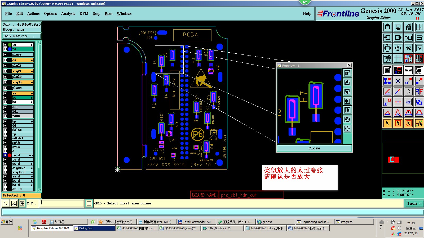
Task: Open the Inch units dropdown
Action: [x=414, y=203]
